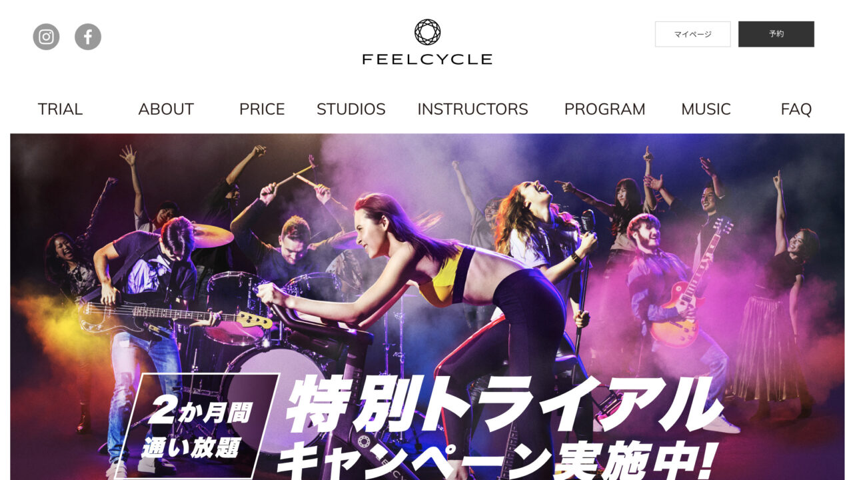Open the Instagram social icon

pos(46,37)
